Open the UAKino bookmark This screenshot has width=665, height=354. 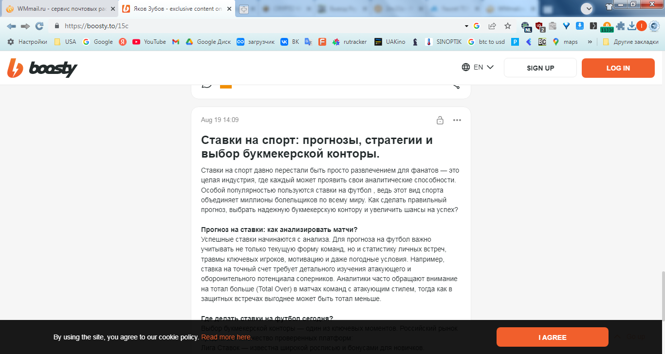(x=390, y=42)
